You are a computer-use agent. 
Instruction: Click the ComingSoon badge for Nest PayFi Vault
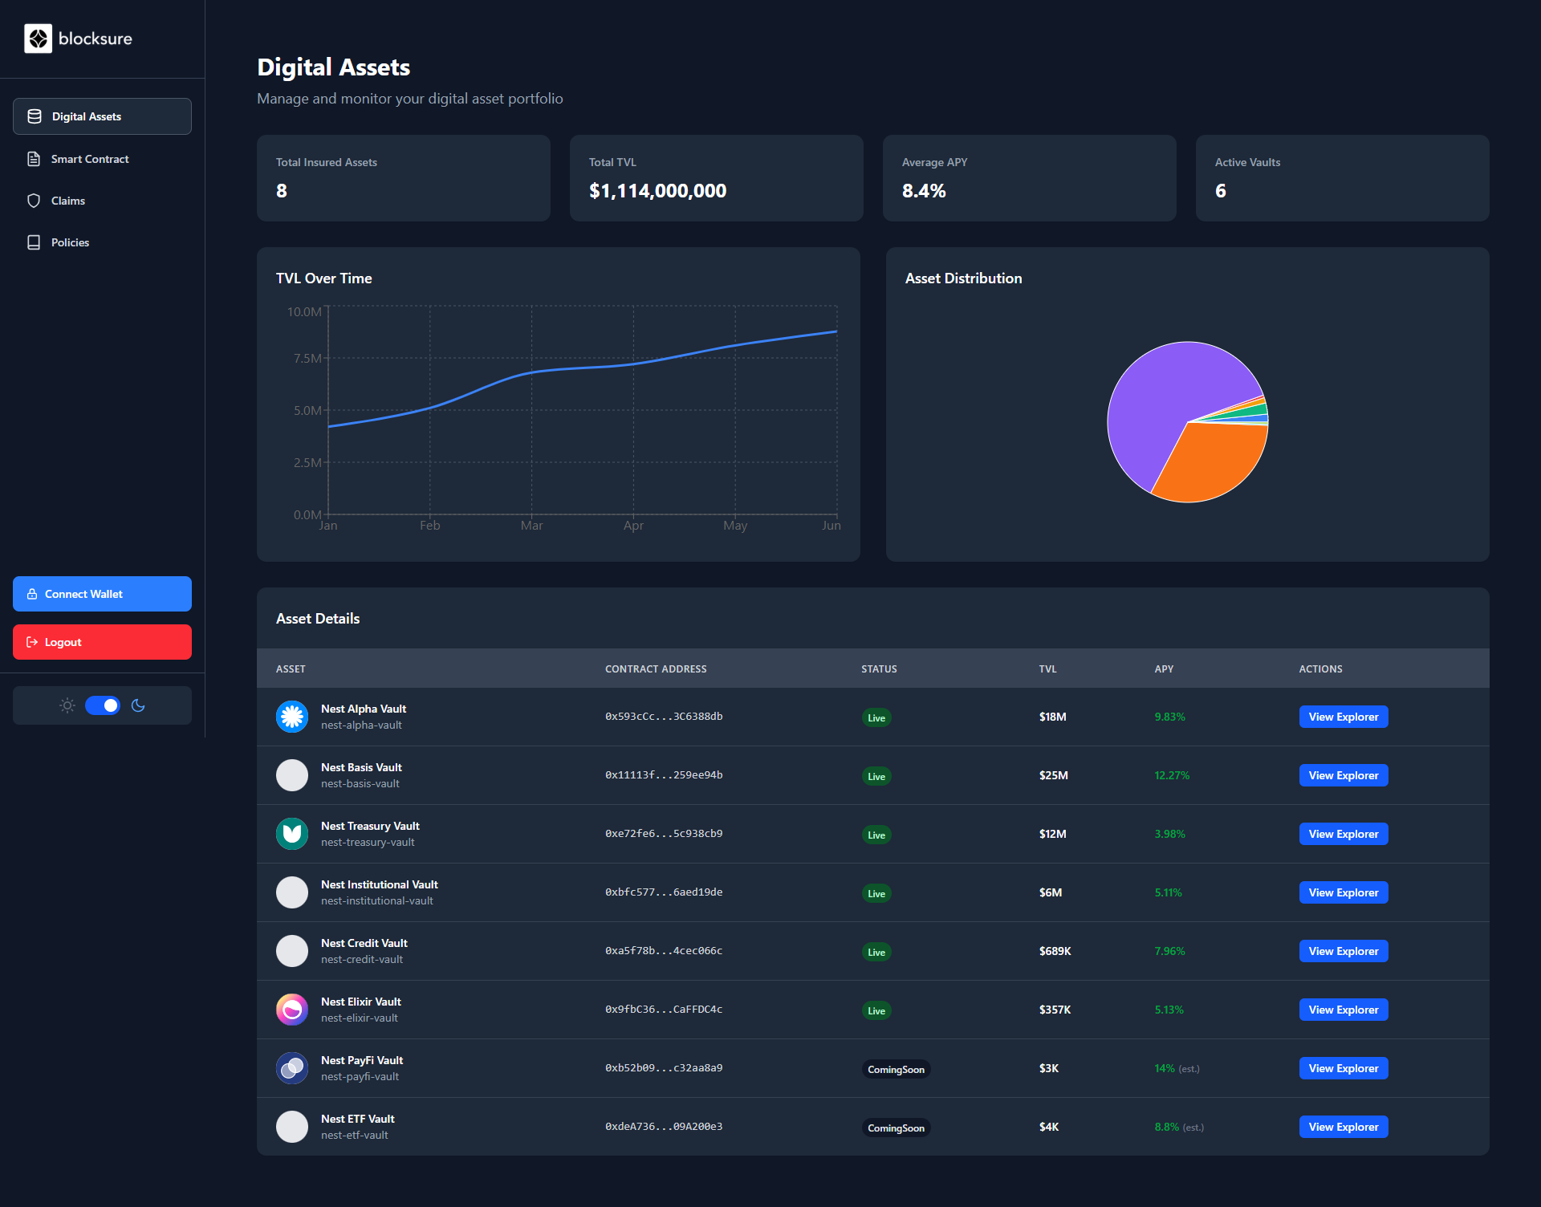(x=896, y=1069)
